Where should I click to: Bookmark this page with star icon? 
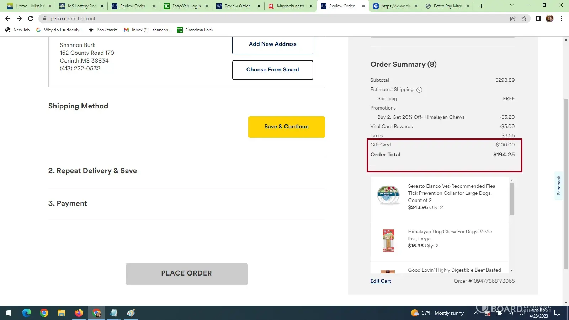point(524,18)
